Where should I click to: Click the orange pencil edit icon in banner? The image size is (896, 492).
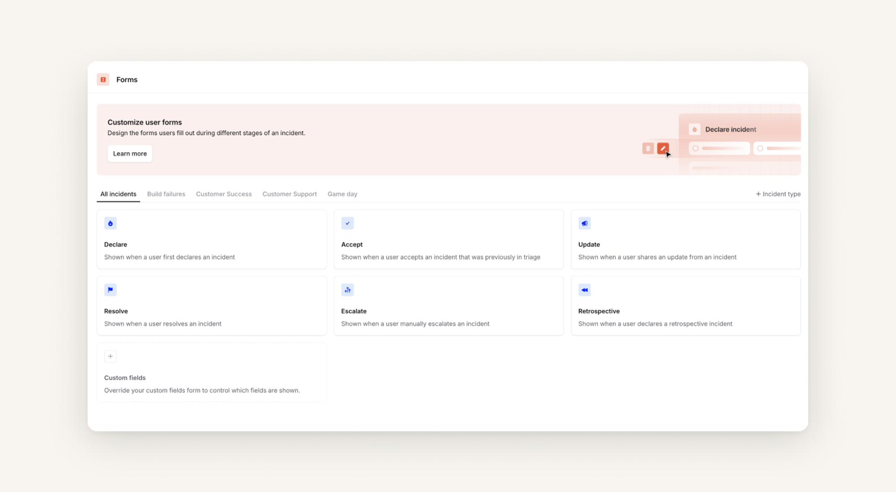663,148
